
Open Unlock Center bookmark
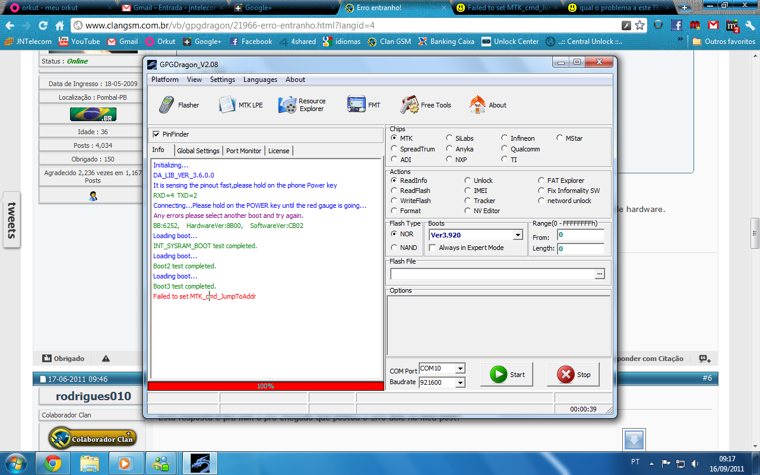click(x=511, y=42)
